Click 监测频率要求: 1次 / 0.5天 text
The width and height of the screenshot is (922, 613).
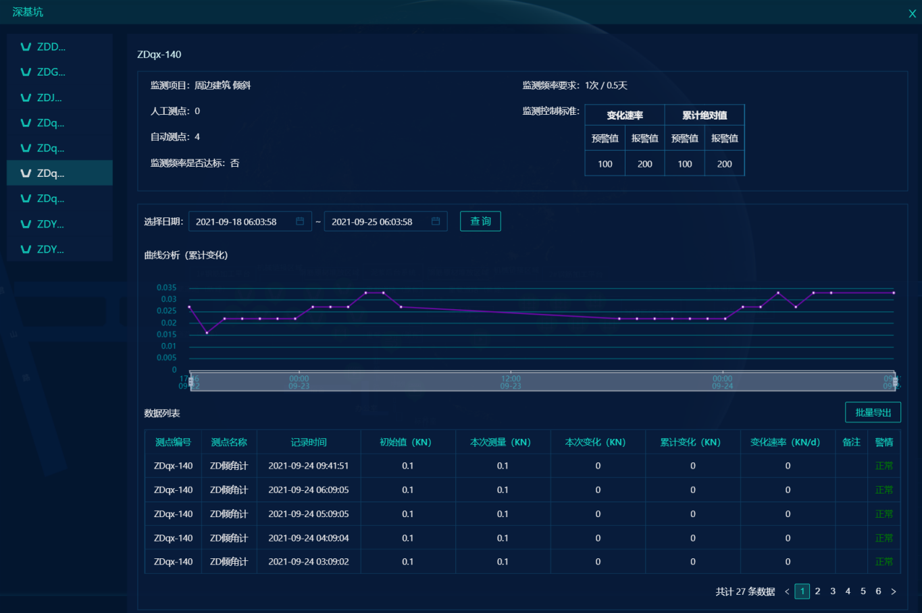[x=575, y=86]
